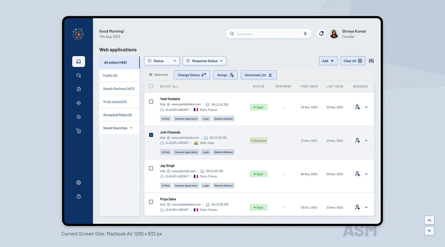Click assignee icon for Yash Kadakia
This screenshot has width=445, height=247.
click(357, 107)
